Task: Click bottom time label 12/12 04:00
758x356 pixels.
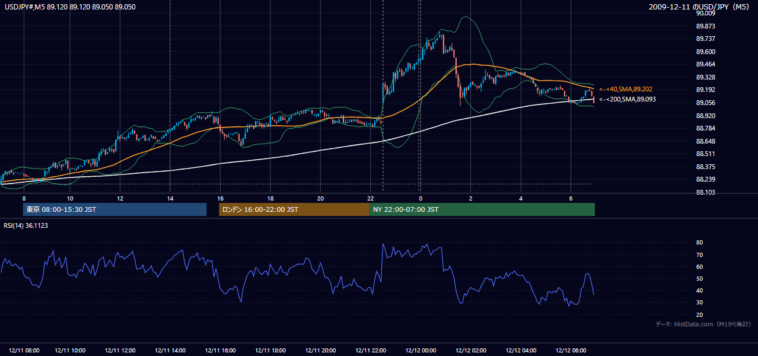Action: [521, 350]
